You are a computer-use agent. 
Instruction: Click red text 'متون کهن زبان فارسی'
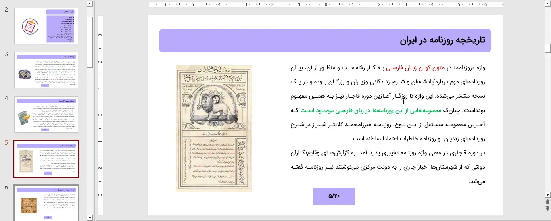click(x=415, y=68)
